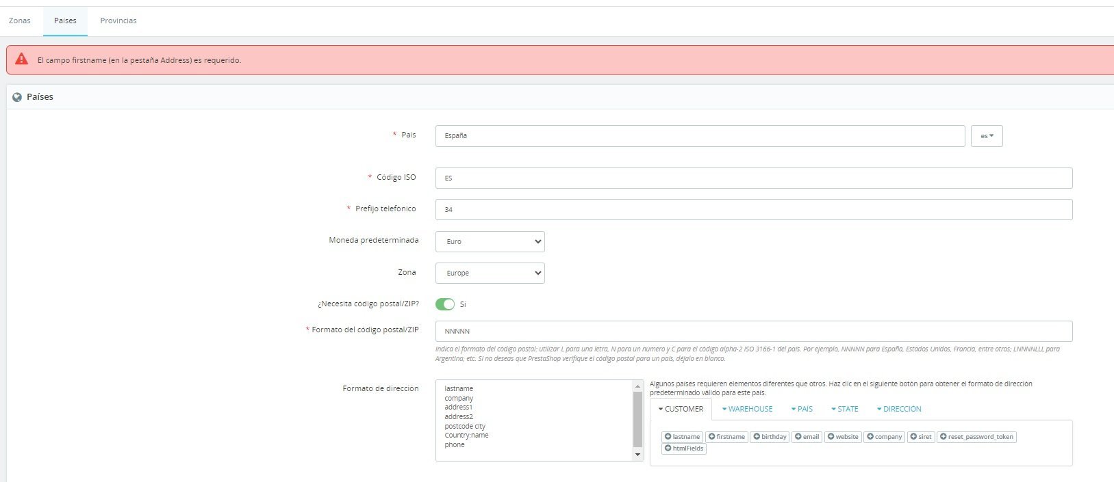Open the Zonas tab

point(20,21)
